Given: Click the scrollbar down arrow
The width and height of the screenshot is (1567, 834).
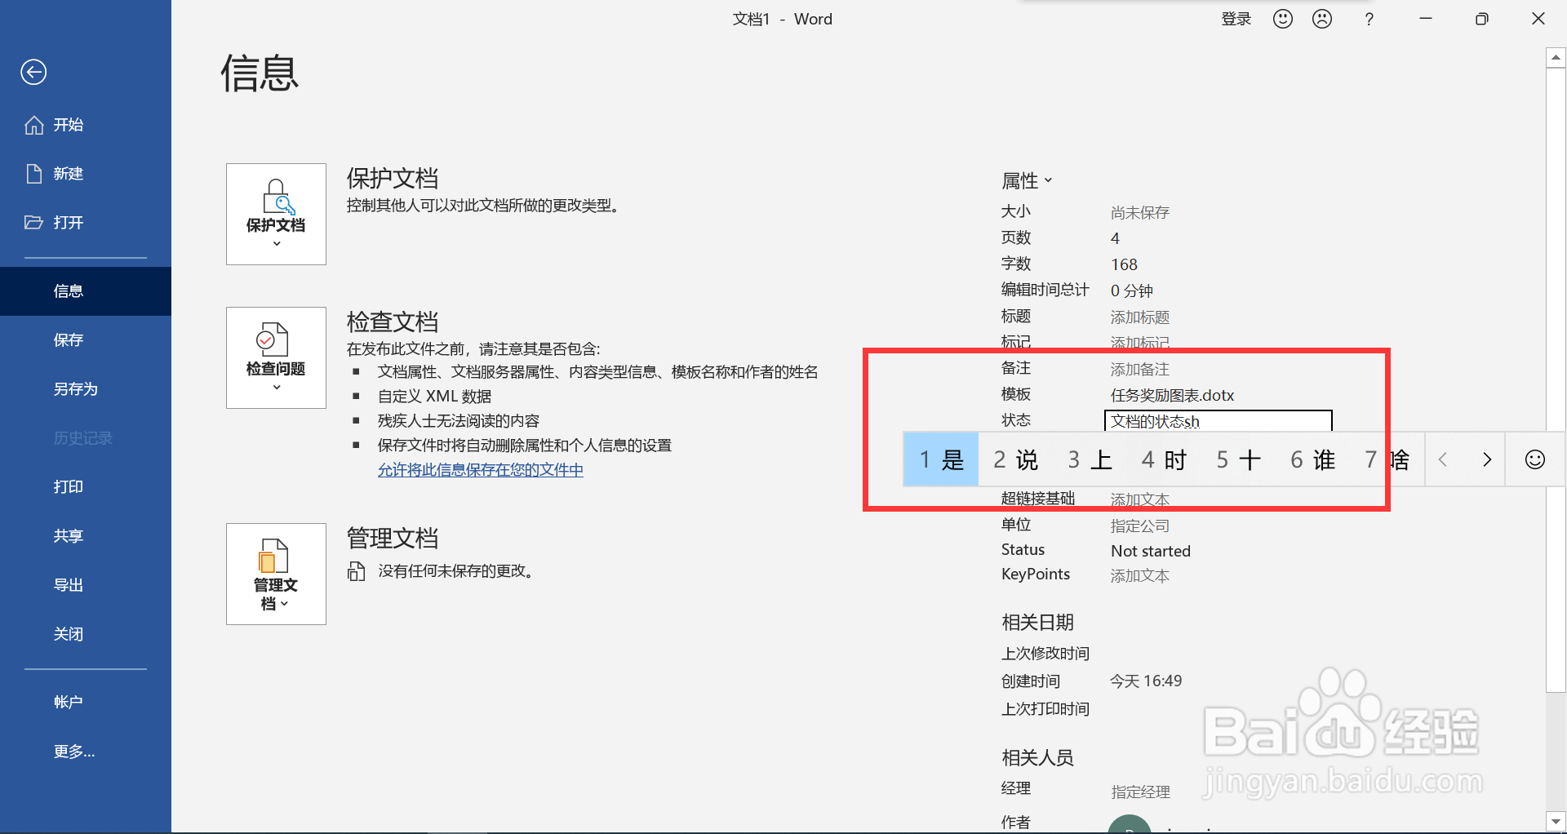Looking at the screenshot, I should point(1556,822).
